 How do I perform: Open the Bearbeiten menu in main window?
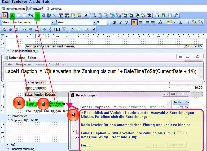pos(19,2)
